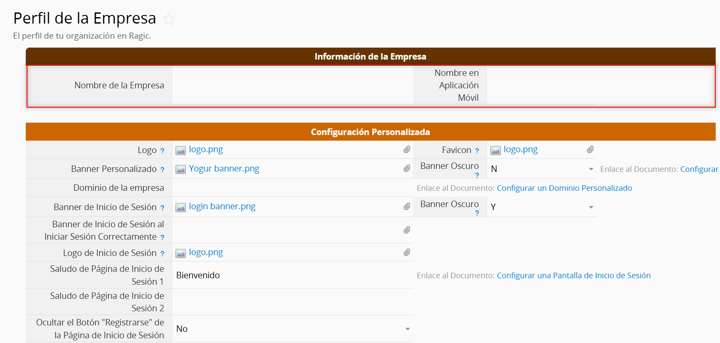Open the Banner Oscuro dropdown showing N
This screenshot has width=720, height=343.
[x=591, y=169]
